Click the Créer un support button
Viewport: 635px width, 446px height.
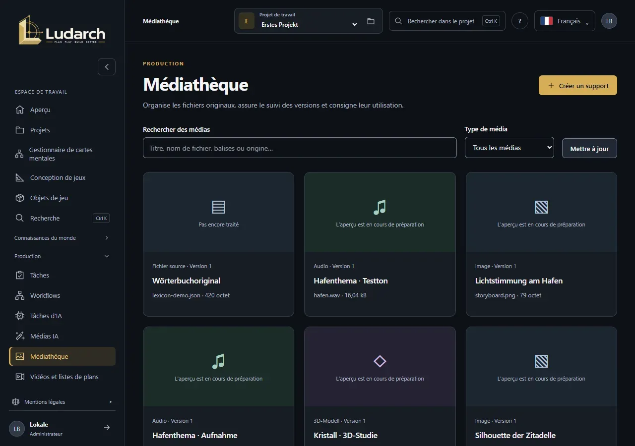pos(578,85)
